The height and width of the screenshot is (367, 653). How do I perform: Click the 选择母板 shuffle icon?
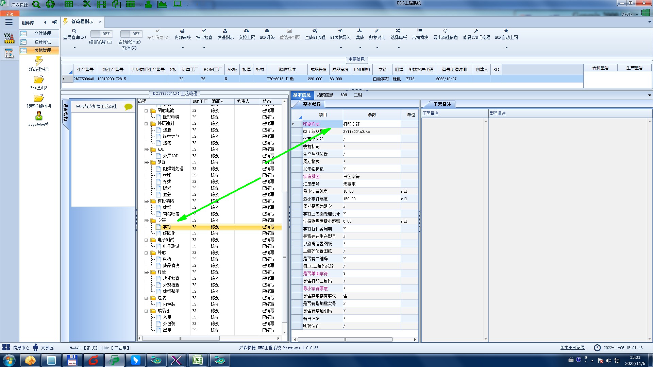(x=398, y=31)
